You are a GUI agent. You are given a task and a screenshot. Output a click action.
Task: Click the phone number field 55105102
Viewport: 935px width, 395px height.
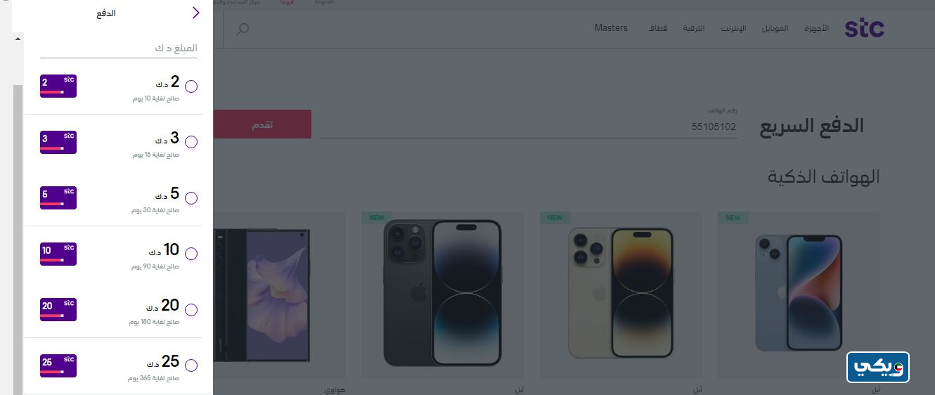pos(528,127)
